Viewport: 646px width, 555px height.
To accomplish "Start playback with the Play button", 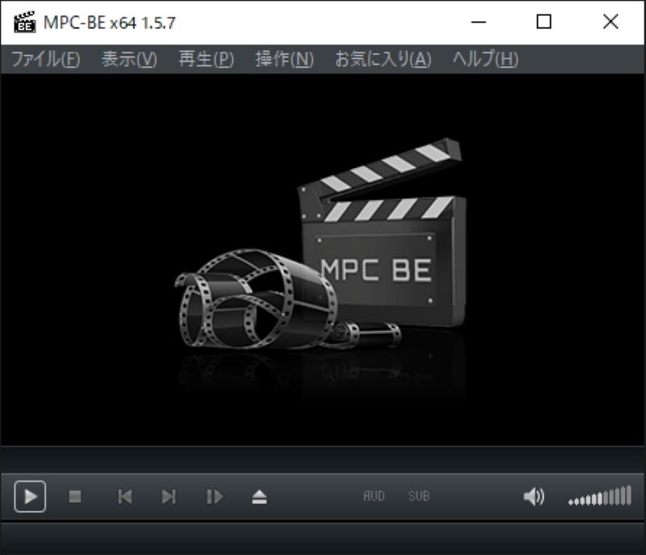I will click(32, 498).
